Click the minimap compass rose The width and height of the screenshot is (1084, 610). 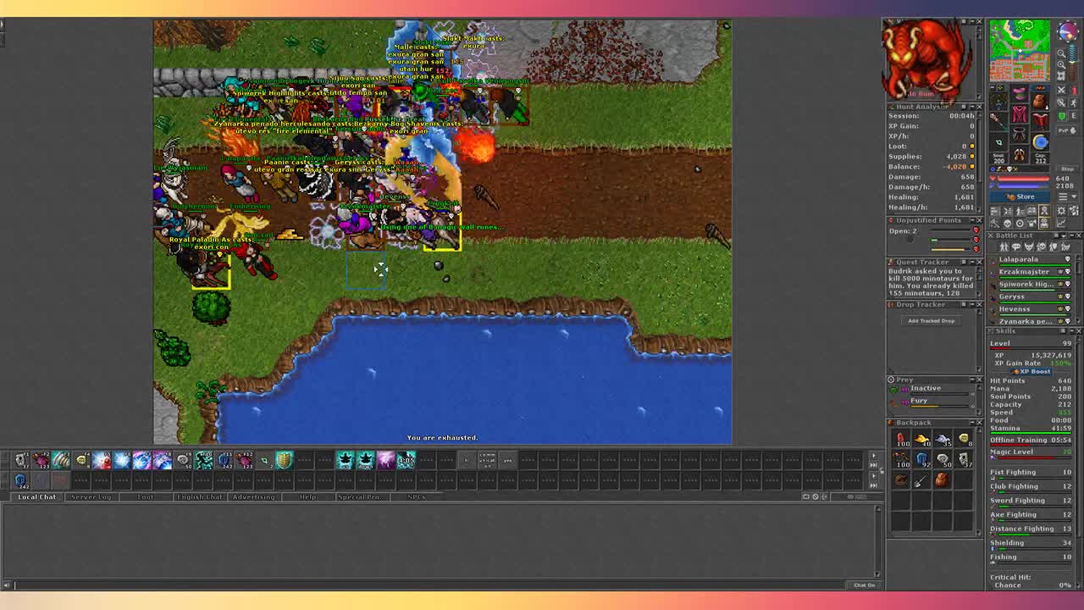pos(1069,31)
